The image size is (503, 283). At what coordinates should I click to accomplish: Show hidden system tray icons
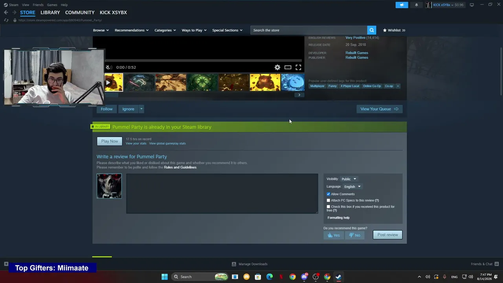pos(419,277)
